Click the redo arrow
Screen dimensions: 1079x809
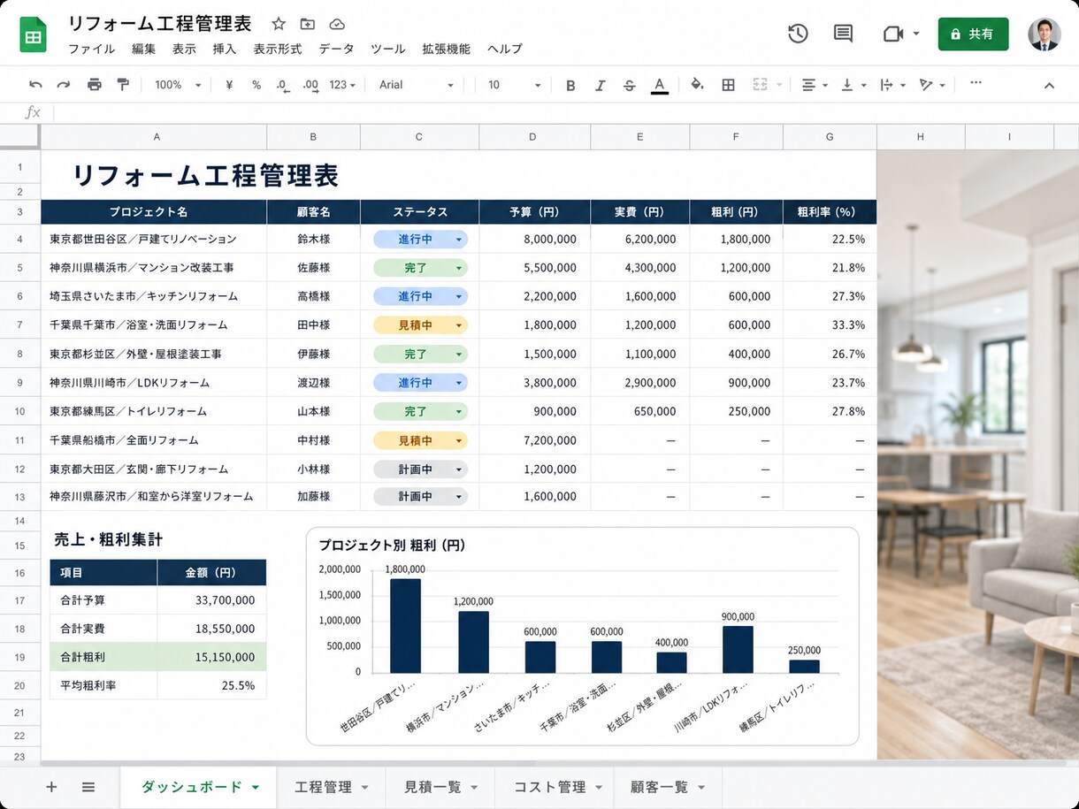click(64, 85)
